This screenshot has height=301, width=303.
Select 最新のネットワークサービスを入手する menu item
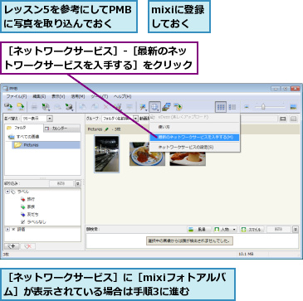[x=195, y=137]
